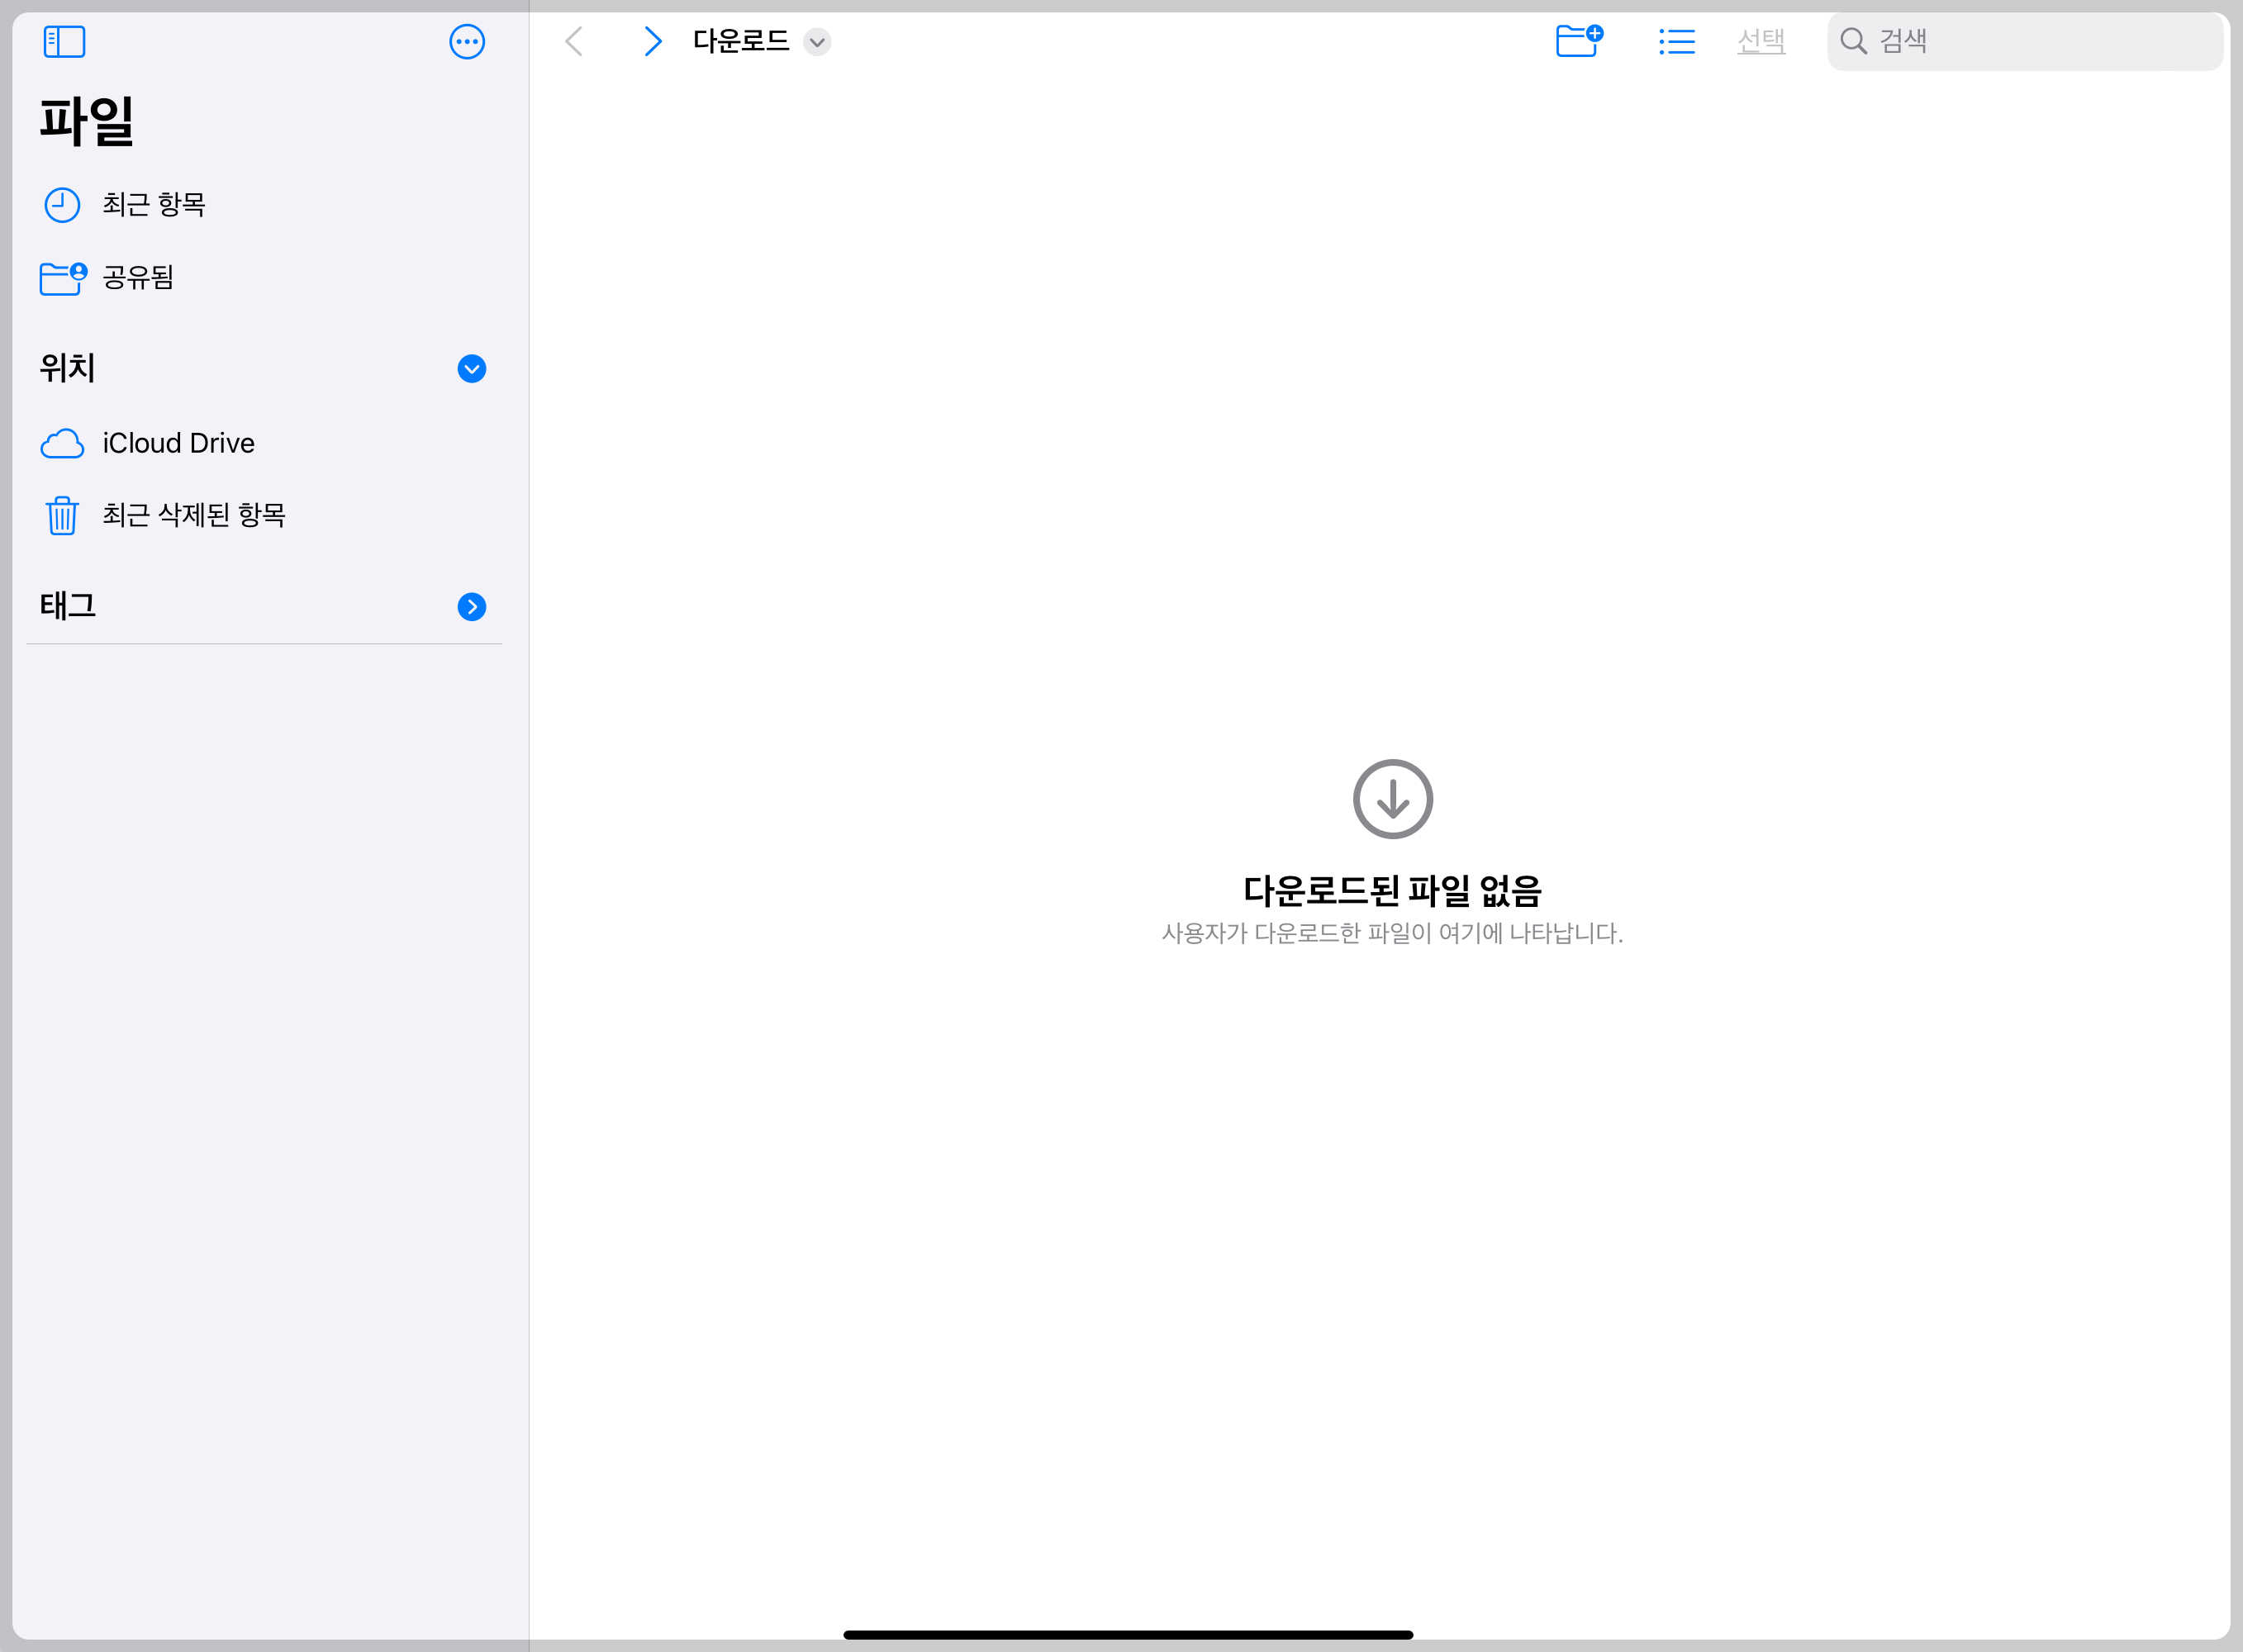Image resolution: width=2243 pixels, height=1652 pixels.
Task: Click the clock icon for 최근 항목
Action: [62, 205]
